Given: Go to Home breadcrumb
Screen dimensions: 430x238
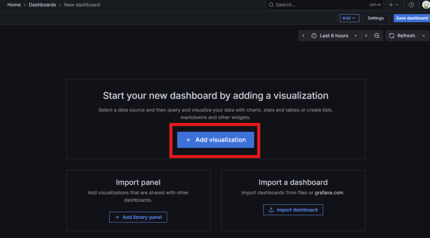Looking at the screenshot, I should click(14, 5).
